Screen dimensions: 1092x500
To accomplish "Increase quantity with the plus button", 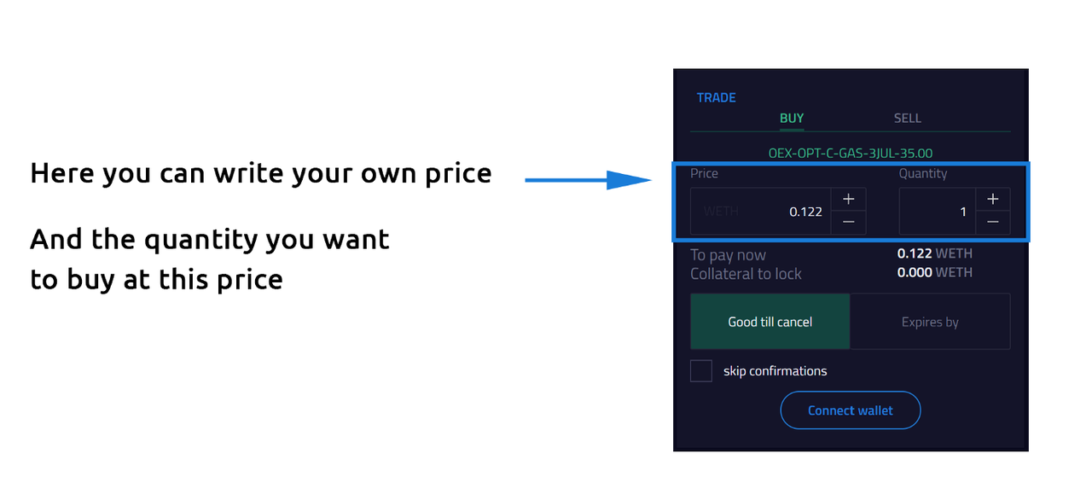I will point(993,199).
